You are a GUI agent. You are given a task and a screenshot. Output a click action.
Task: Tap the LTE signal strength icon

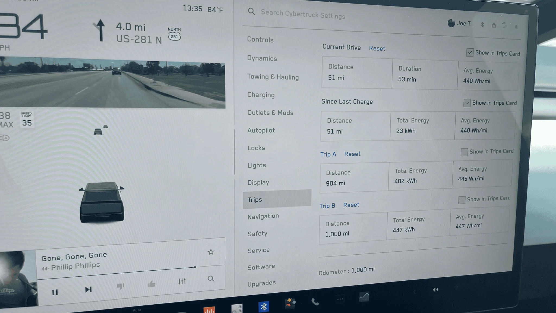(504, 25)
